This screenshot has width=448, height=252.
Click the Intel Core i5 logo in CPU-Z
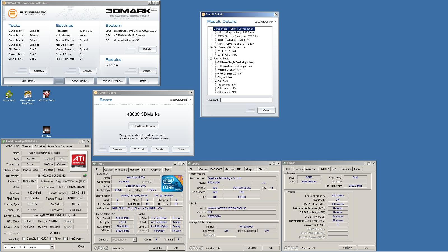(x=172, y=184)
